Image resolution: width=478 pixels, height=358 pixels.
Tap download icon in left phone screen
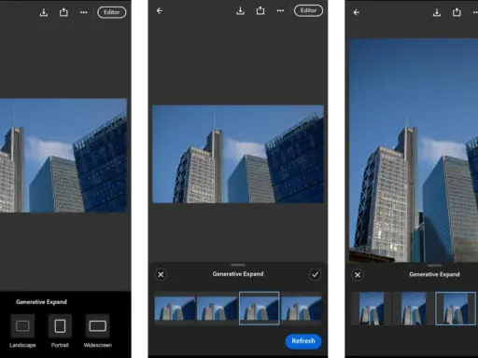(44, 12)
